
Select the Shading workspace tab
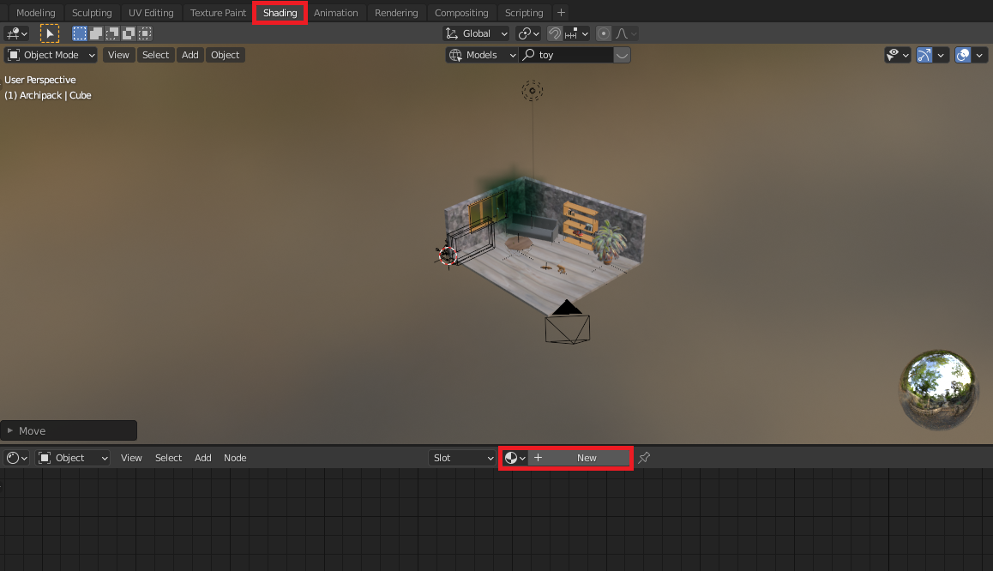(280, 13)
